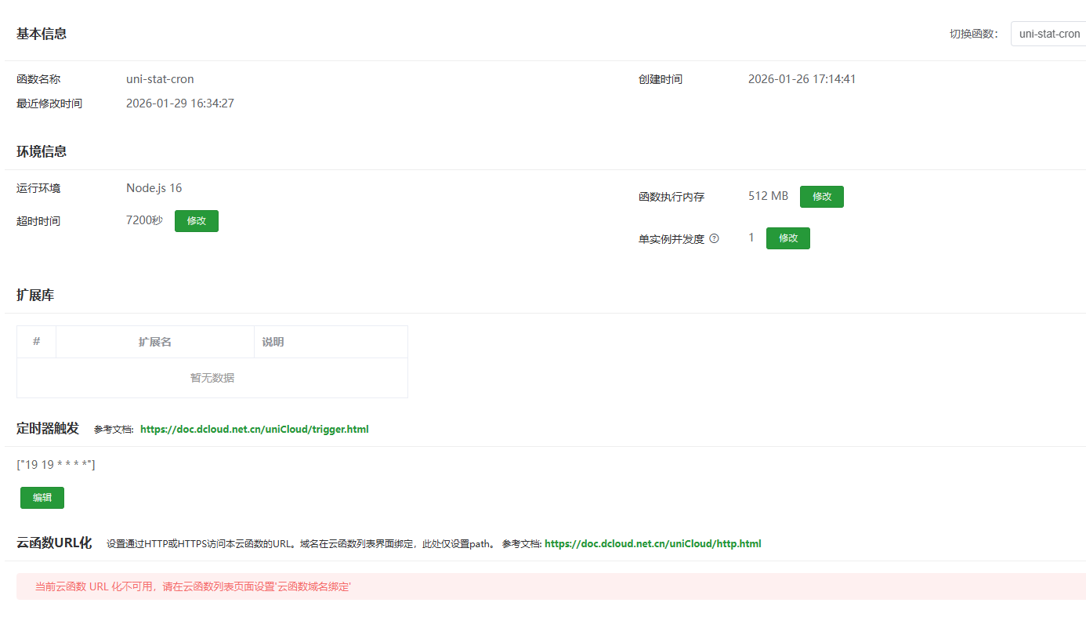Click the 云函数URL化 section heading

pyautogui.click(x=54, y=543)
